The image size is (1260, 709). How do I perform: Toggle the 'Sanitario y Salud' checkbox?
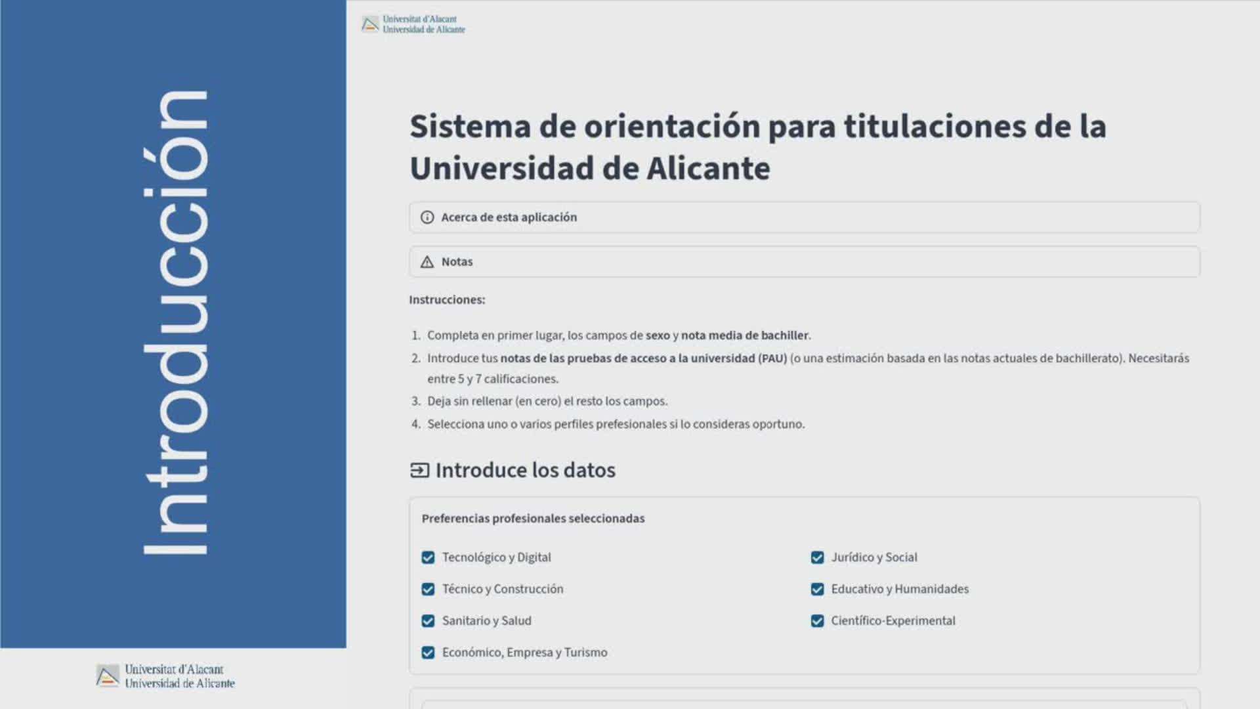pyautogui.click(x=428, y=620)
